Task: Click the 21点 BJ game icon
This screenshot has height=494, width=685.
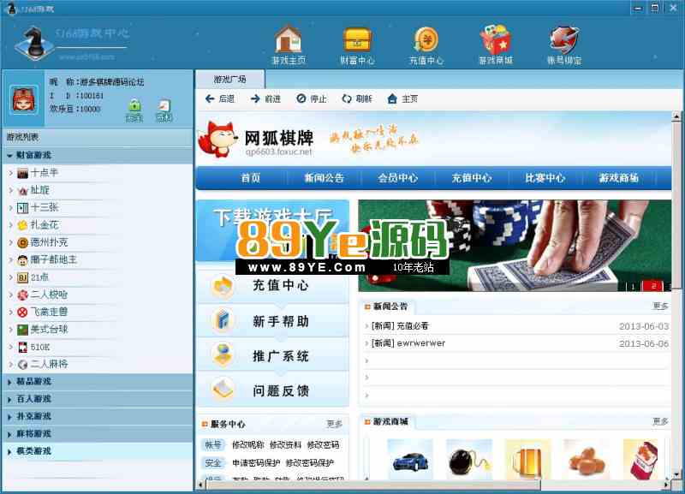Action: coord(22,277)
